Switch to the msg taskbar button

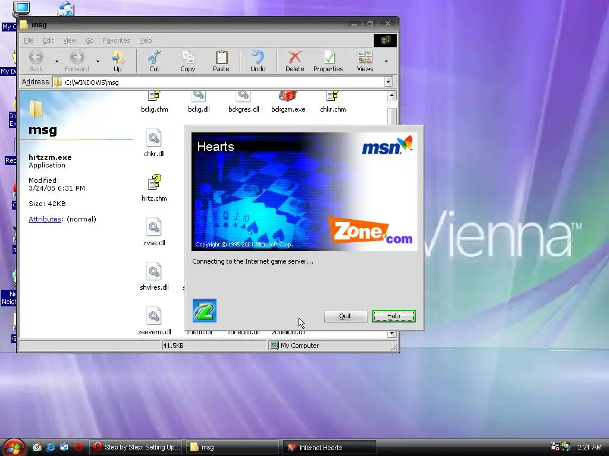pos(233,447)
